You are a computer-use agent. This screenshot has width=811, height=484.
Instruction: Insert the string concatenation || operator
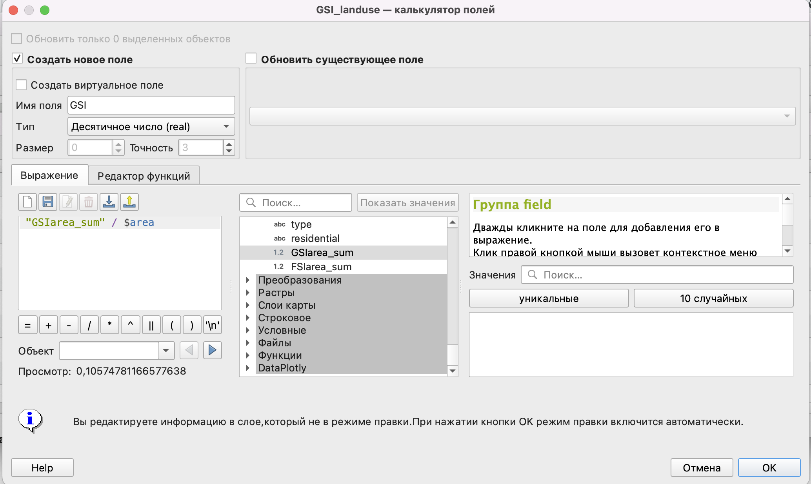[x=151, y=325]
